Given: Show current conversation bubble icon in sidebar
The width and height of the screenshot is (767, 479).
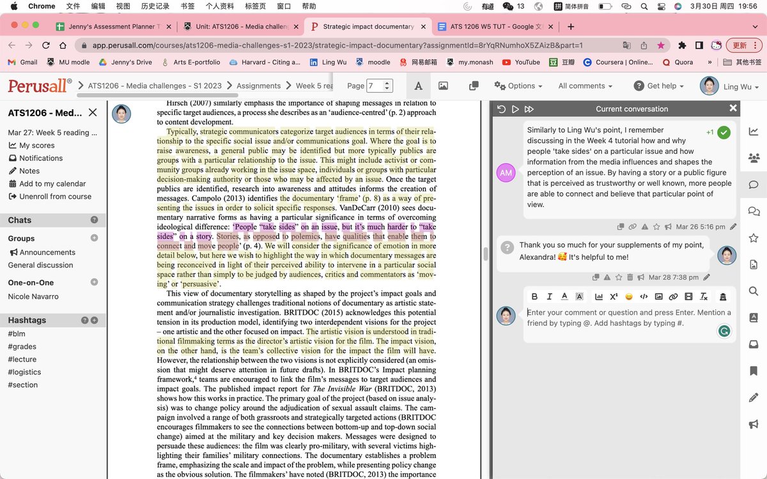Looking at the screenshot, I should (754, 185).
